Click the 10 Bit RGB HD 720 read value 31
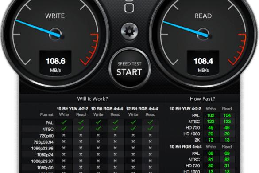Screen dimensions: 259x173 coord(227,166)
